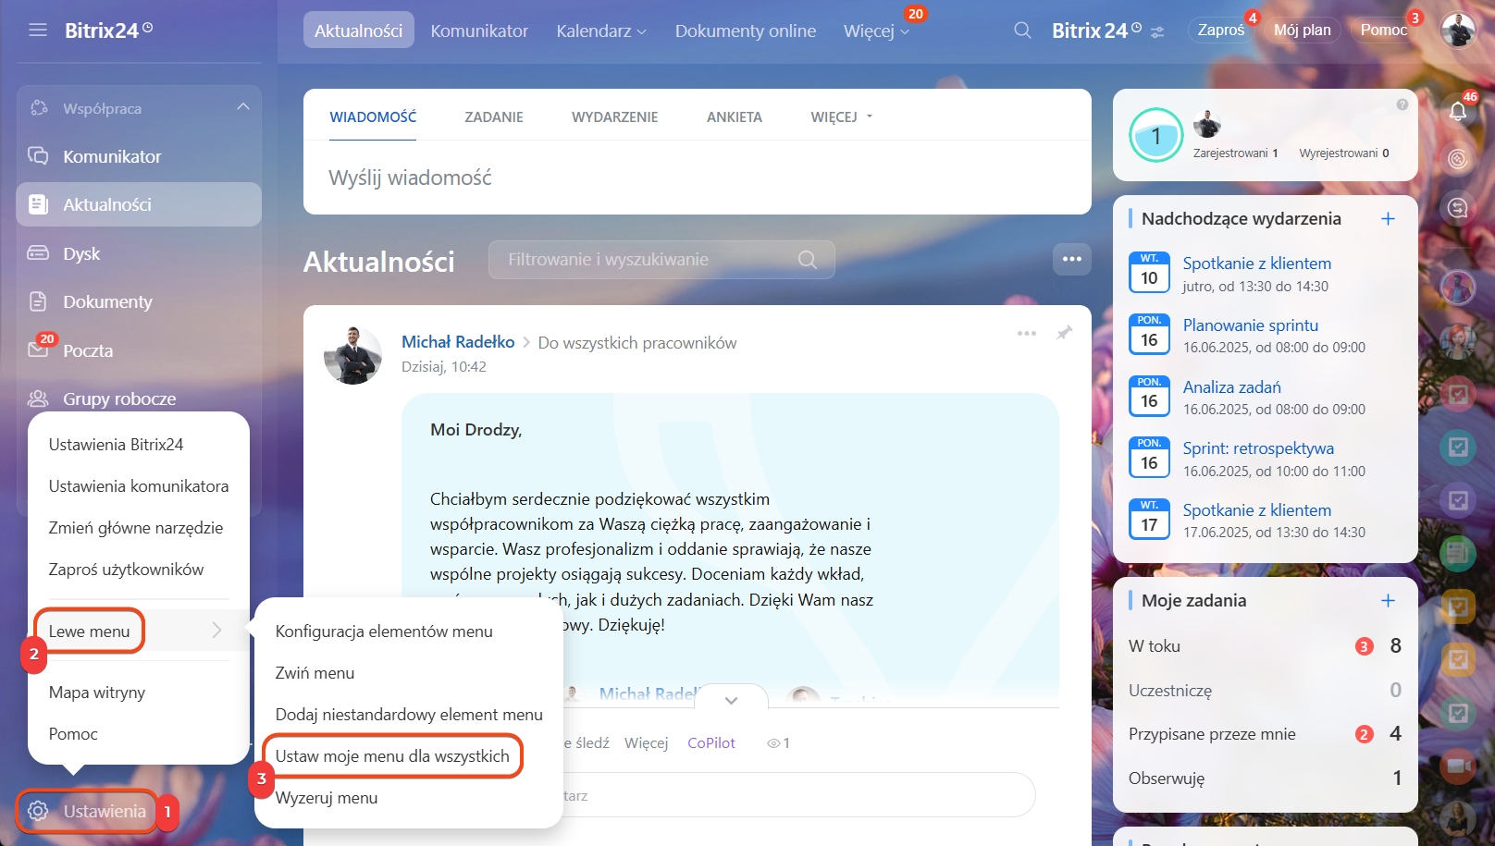Click the working-day timer circle showing 1
This screenshot has height=846, width=1495.
point(1156,136)
